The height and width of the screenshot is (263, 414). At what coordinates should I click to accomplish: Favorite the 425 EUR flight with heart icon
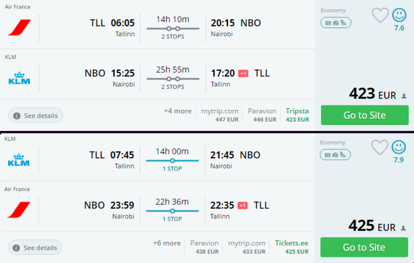coord(379,148)
